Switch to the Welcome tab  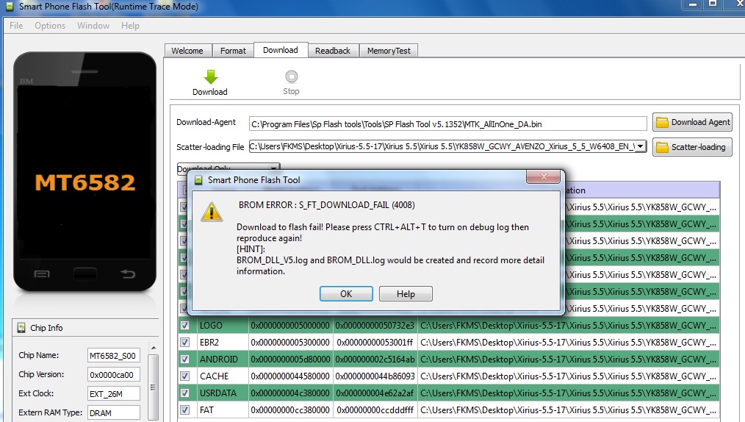[x=187, y=51]
